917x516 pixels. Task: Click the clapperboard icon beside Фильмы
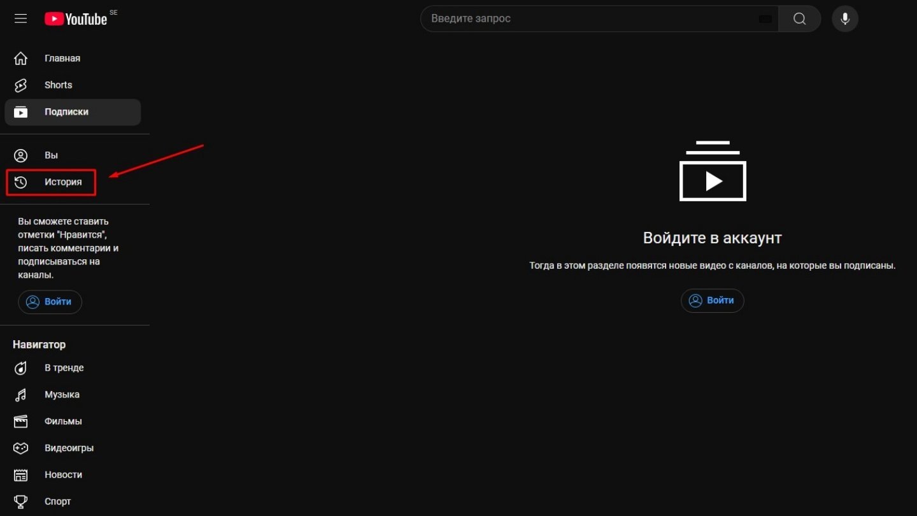[21, 422]
